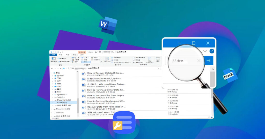Click the ribbon collapse chevron beside Help

point(205,51)
